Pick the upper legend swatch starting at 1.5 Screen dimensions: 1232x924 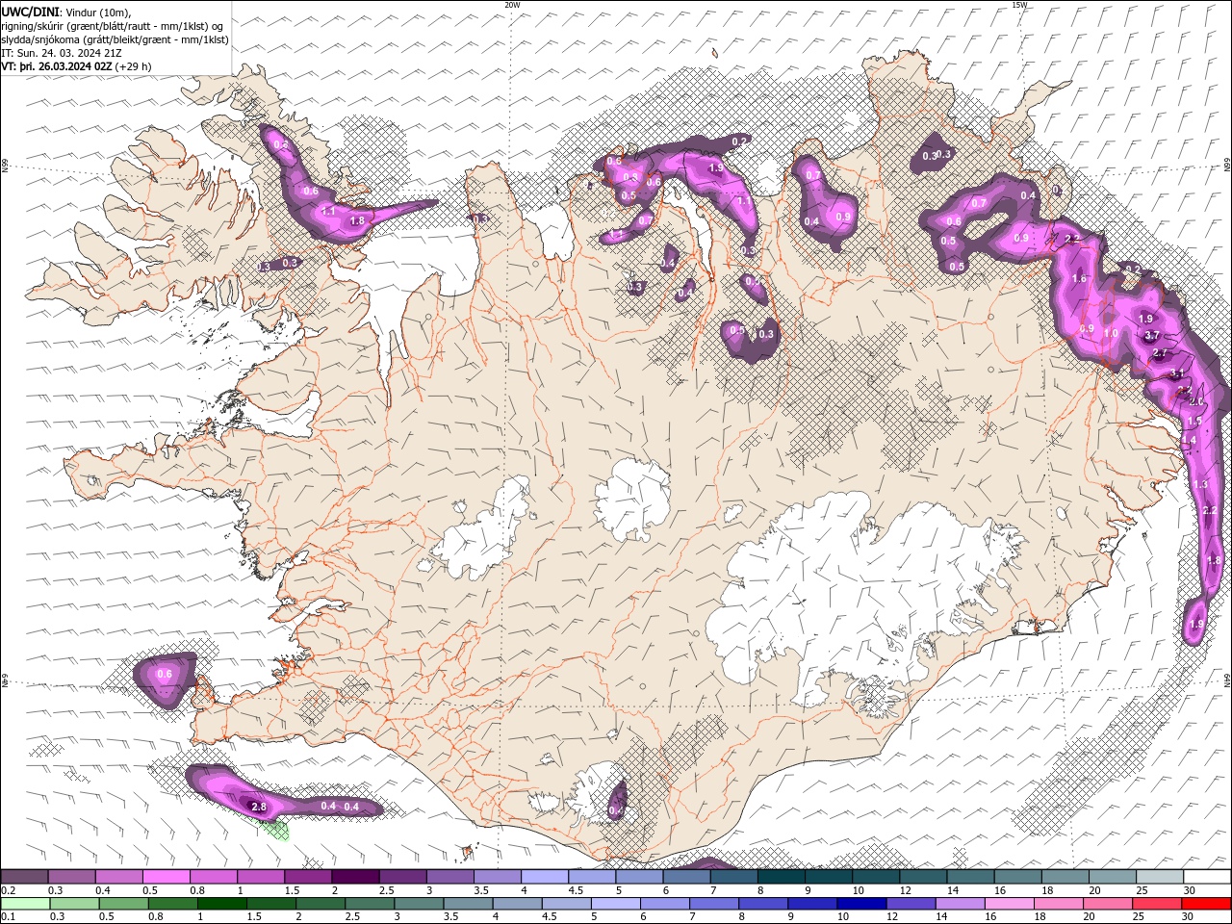(308, 877)
